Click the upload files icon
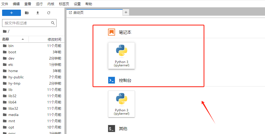Screen dimensions: 265x134 [38, 13]
